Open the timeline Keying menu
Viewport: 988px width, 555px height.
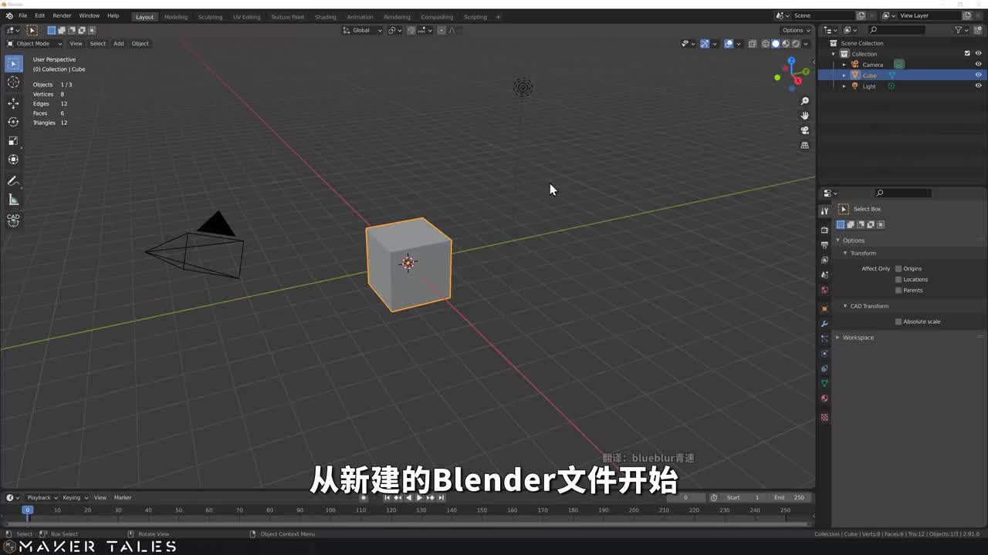click(x=75, y=497)
